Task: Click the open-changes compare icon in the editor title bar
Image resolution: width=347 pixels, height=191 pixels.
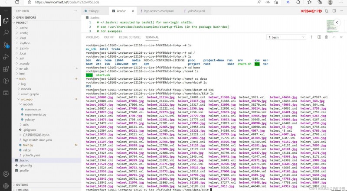Action: tap(327, 11)
